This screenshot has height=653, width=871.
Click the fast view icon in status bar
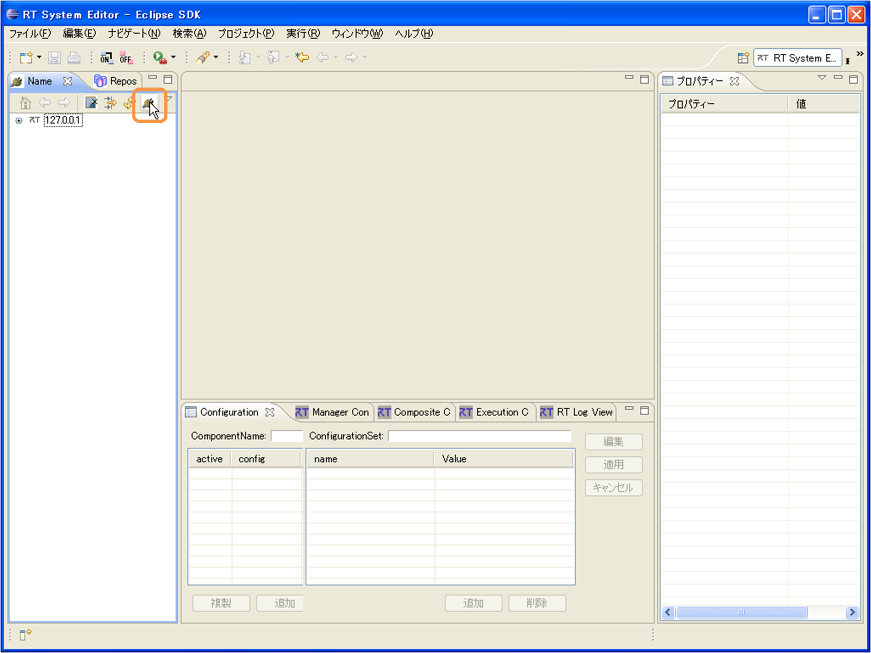tap(26, 634)
